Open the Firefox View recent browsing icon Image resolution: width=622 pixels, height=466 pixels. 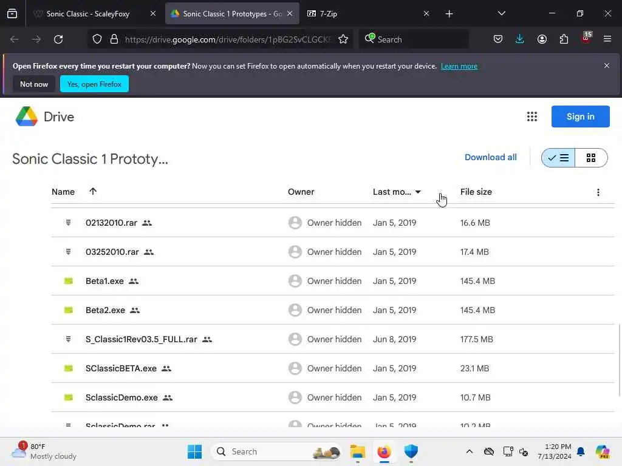(x=12, y=14)
